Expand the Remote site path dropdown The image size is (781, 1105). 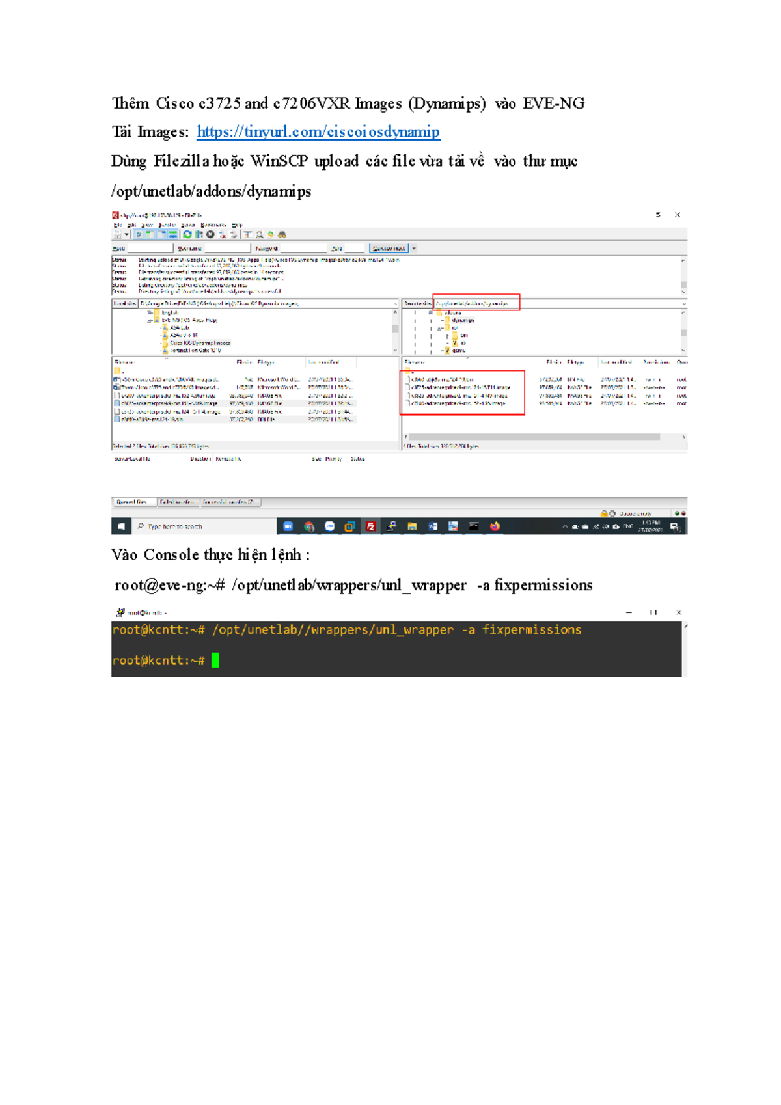click(x=683, y=304)
